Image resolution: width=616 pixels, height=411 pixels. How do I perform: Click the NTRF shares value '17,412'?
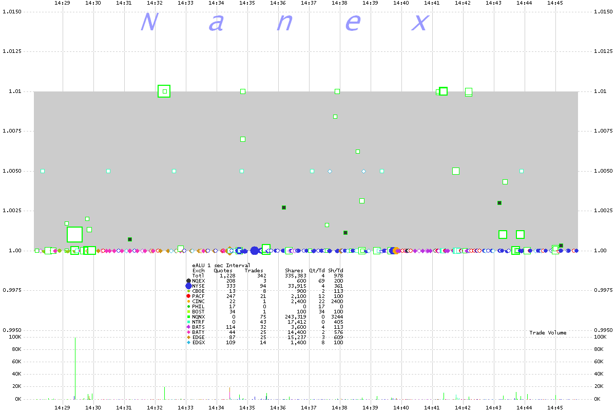tap(297, 322)
